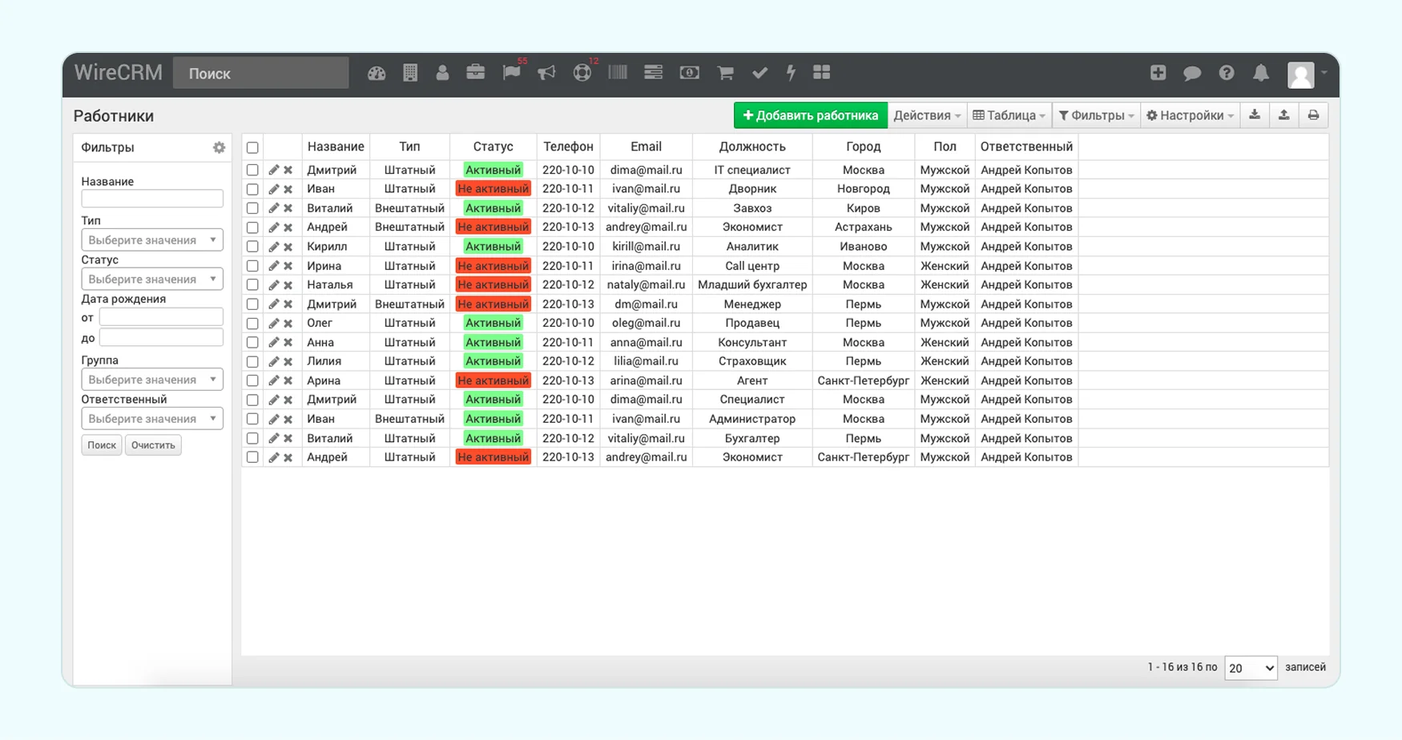Open the barcode products icon

click(618, 73)
